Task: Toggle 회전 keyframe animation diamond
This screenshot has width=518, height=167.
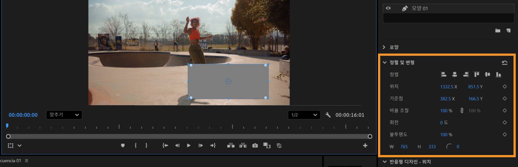Action: point(504,122)
